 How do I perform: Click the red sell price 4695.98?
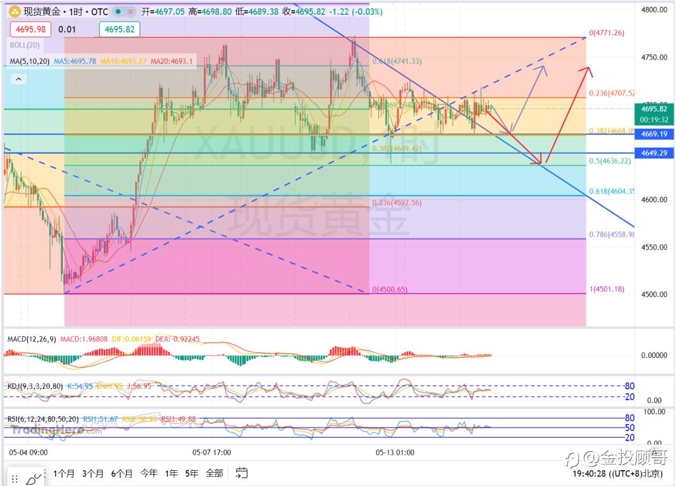coord(30,30)
